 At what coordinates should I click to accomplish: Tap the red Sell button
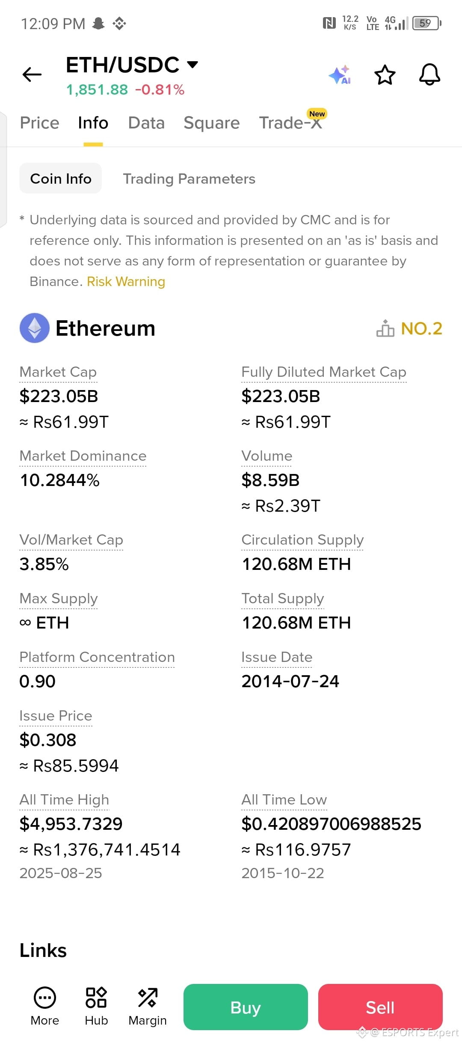click(x=380, y=1007)
